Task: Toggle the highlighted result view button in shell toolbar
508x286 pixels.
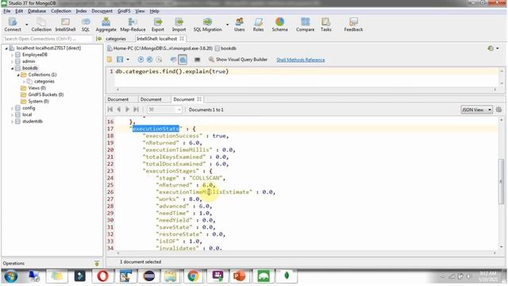Action: [x=183, y=60]
